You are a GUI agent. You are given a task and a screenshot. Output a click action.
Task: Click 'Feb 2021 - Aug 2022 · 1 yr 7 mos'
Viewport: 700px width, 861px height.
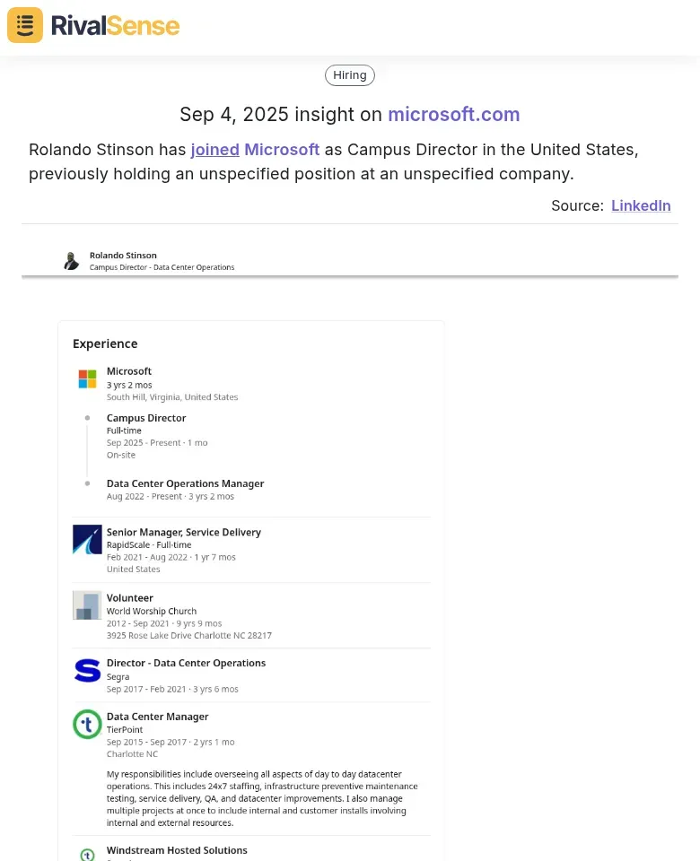tap(171, 557)
